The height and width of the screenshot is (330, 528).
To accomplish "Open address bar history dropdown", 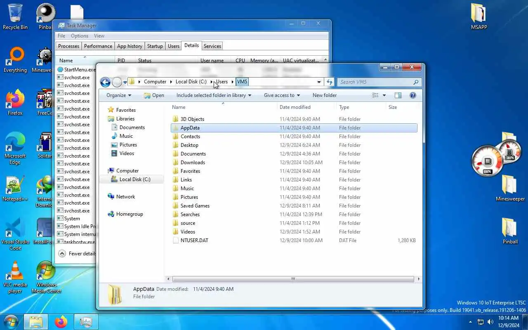I will tap(319, 82).
